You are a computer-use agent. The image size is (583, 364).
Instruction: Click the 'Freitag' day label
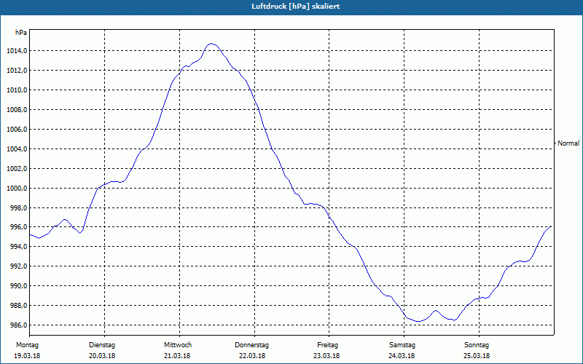tap(327, 345)
